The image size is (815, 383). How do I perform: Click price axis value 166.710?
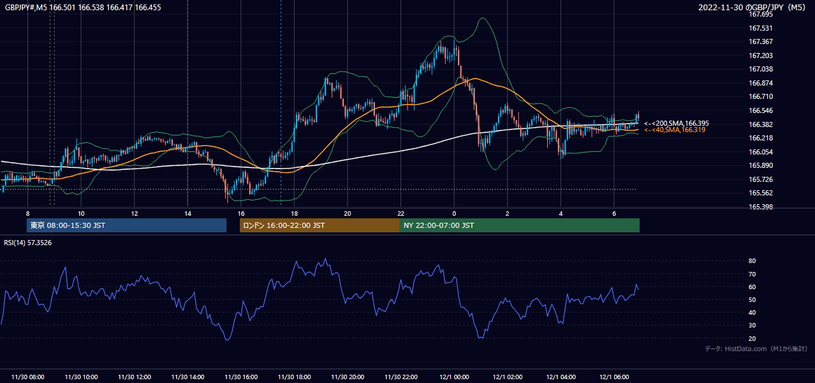(x=760, y=97)
